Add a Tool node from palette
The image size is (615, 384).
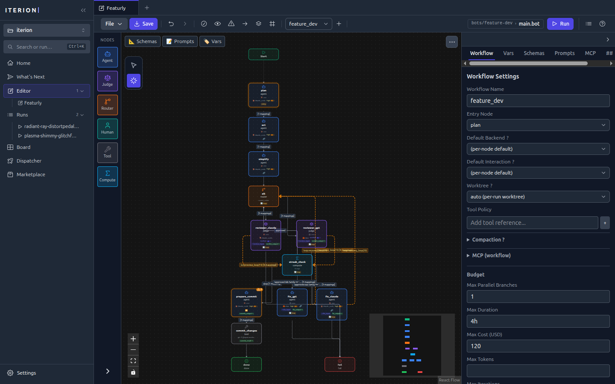[107, 152]
